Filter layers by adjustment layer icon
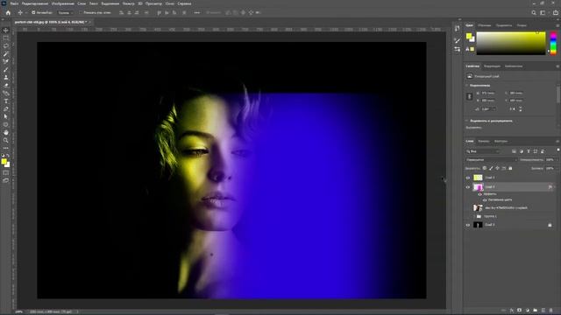This screenshot has width=561, height=315. coord(522,151)
